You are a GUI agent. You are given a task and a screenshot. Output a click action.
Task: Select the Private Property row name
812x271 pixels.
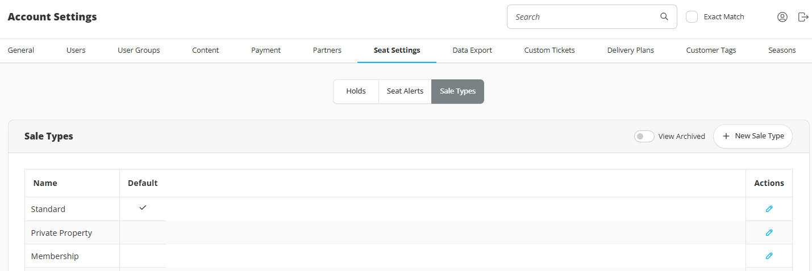click(61, 233)
